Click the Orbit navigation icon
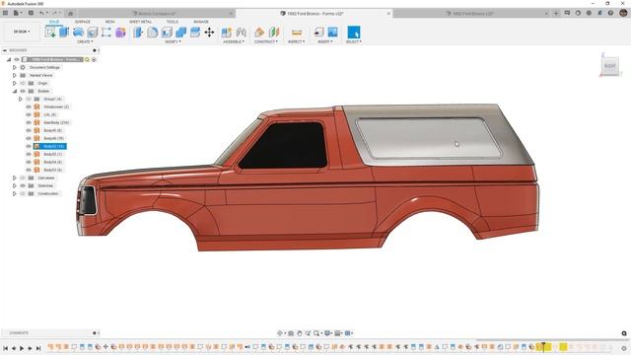Image resolution: width=631 pixels, height=355 pixels. click(x=280, y=333)
